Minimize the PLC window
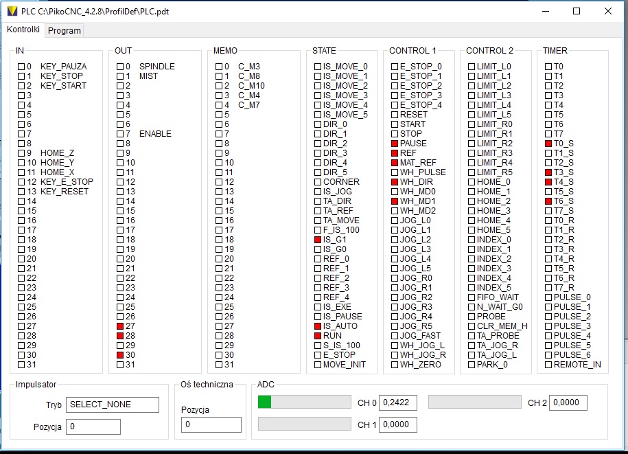The image size is (628, 454). pos(546,11)
